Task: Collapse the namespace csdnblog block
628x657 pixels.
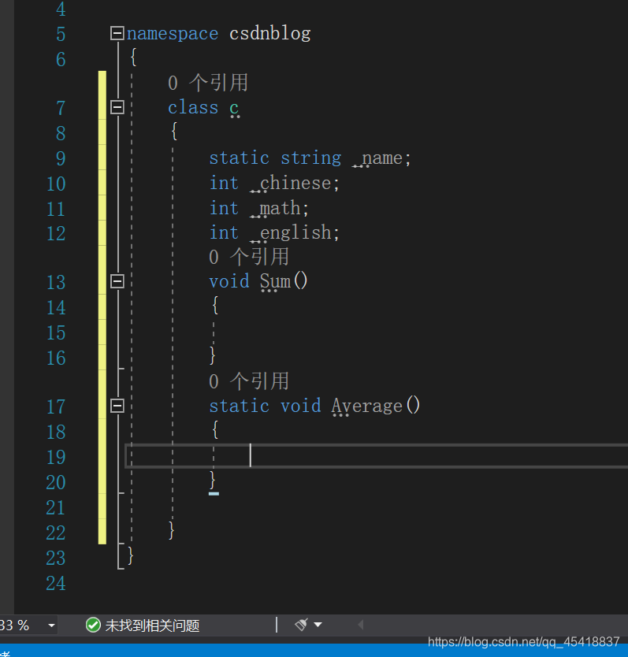Action: tap(117, 33)
